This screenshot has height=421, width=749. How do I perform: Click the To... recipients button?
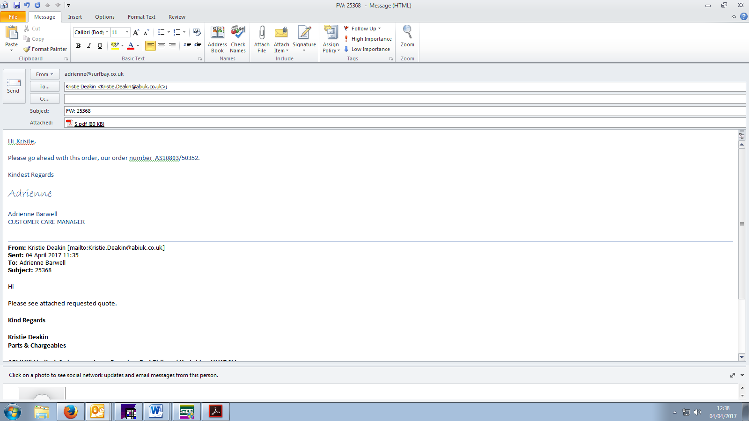(44, 87)
